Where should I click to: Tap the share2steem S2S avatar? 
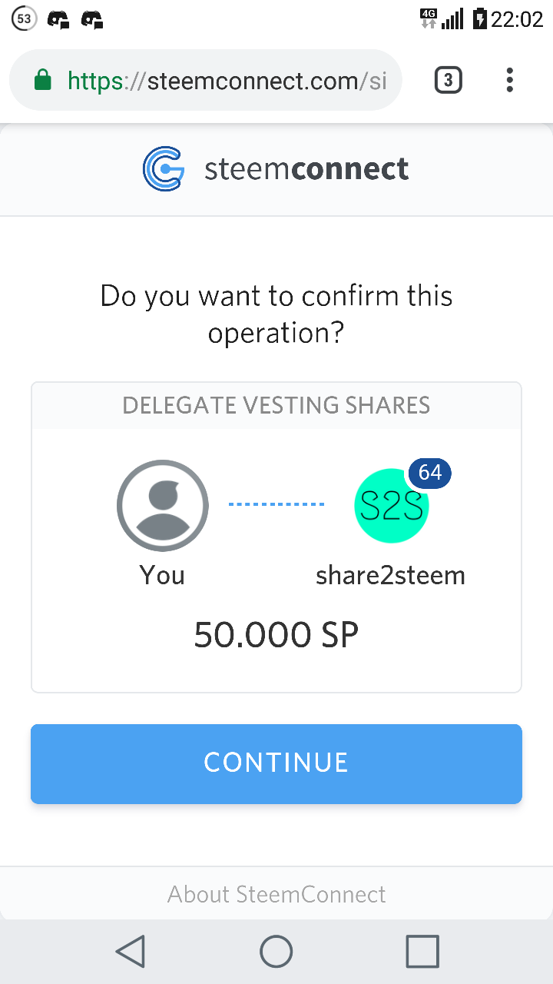pos(391,506)
